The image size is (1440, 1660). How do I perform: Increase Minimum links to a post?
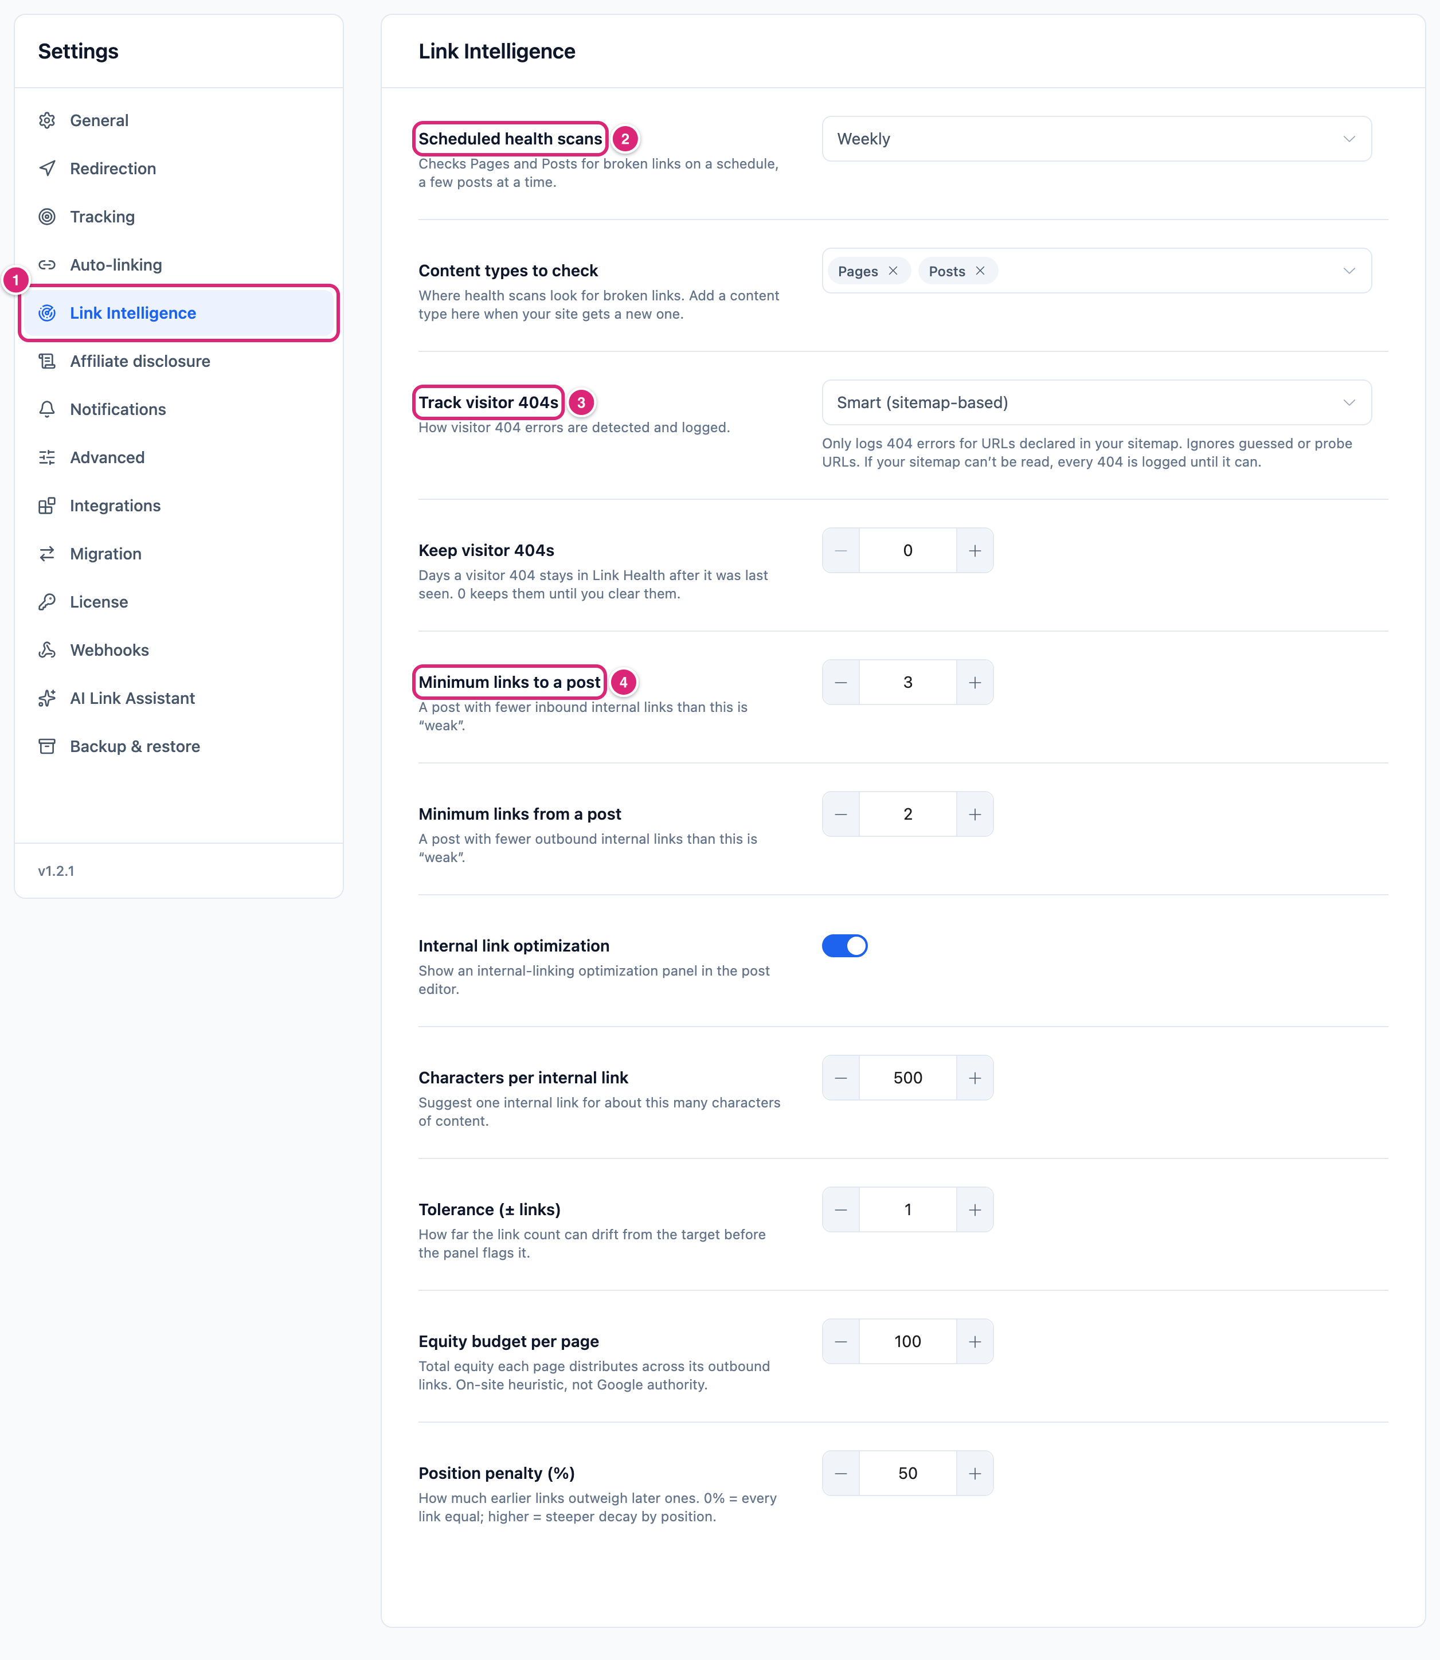point(975,682)
